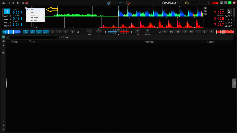Click the crossfader slider handle
The width and height of the screenshot is (237, 133).
coord(118,32)
